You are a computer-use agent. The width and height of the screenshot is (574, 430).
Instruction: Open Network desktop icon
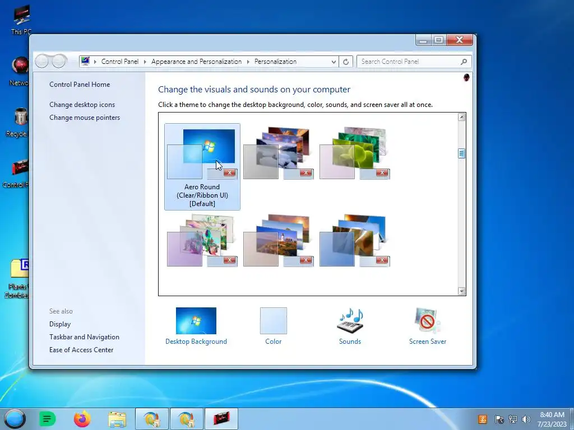point(19,71)
